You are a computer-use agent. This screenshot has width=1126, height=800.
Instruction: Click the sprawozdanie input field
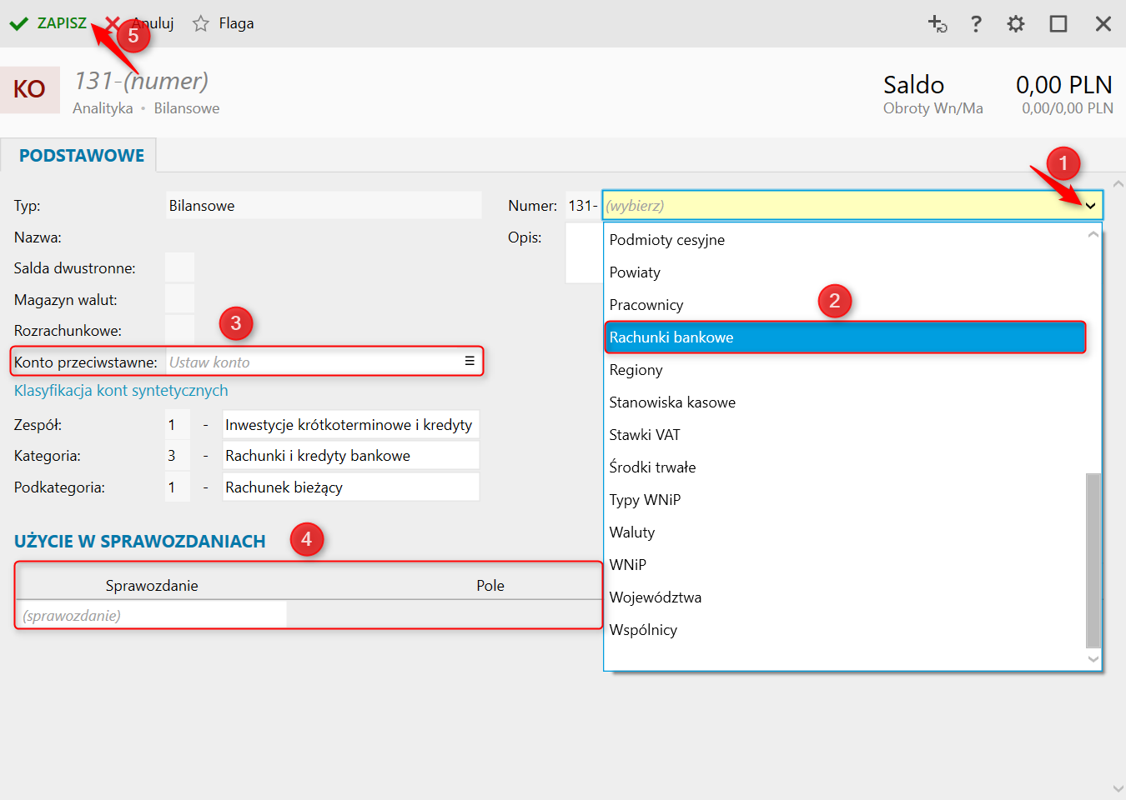point(152,616)
